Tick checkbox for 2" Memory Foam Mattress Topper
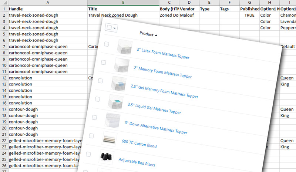Viewport: 296px width, 172px height. pyautogui.click(x=104, y=63)
